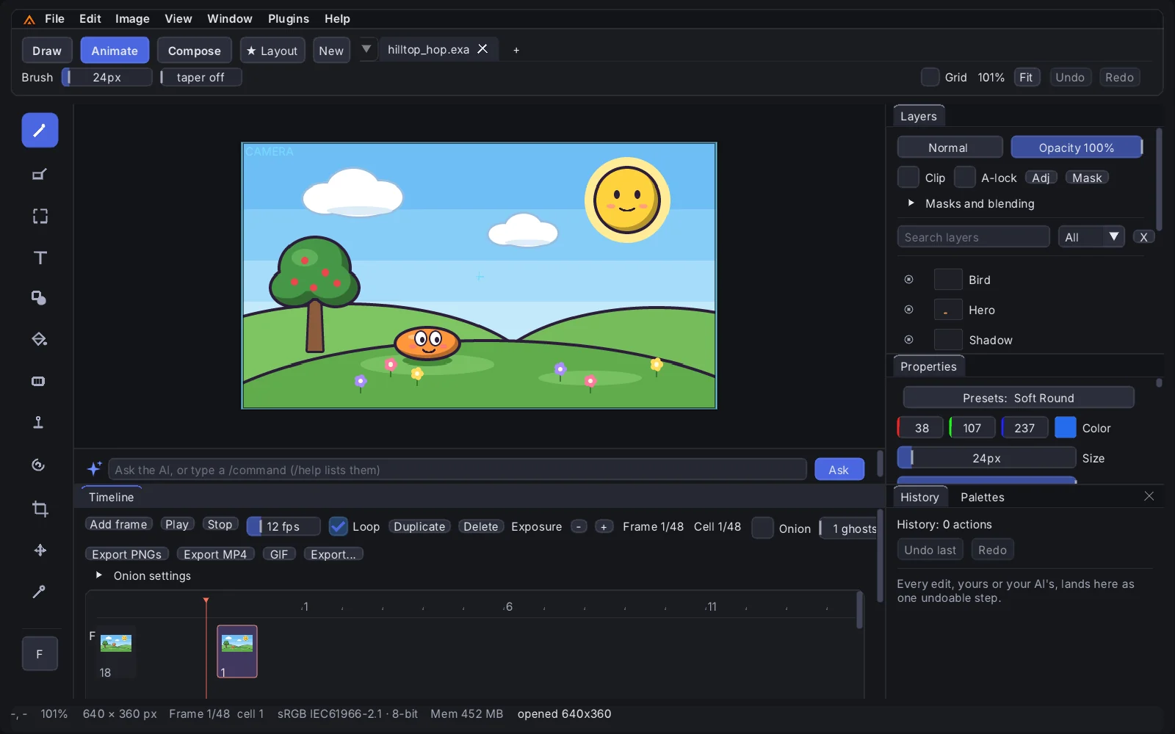Screen dimensions: 1175x734
Task: Choose the Stamp tool
Action: coord(40,422)
